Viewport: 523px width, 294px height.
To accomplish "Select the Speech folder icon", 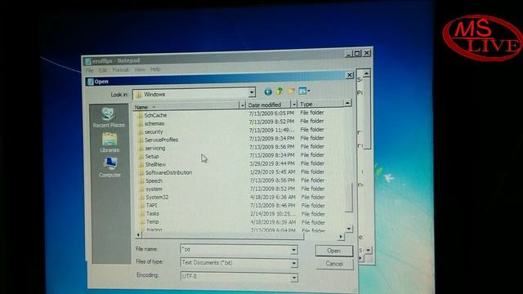I will point(141,181).
